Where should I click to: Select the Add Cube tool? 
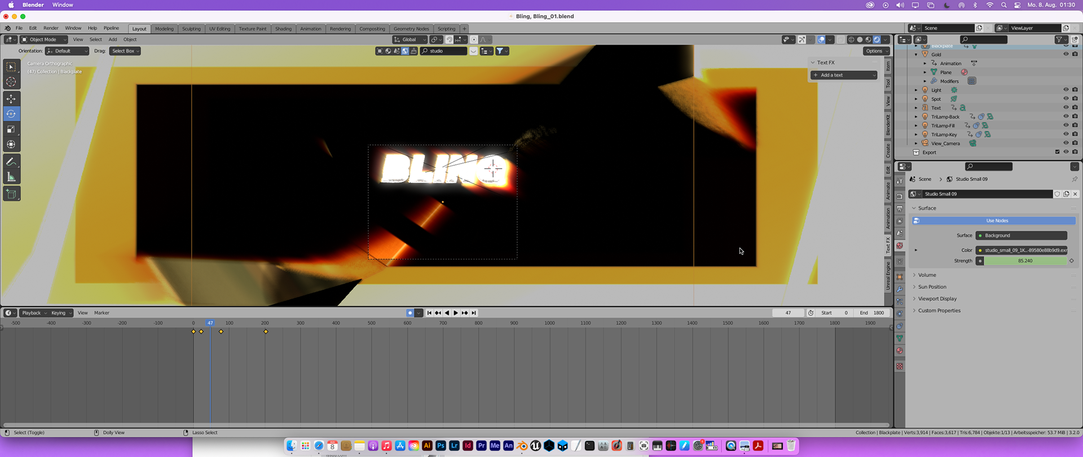[x=11, y=194]
